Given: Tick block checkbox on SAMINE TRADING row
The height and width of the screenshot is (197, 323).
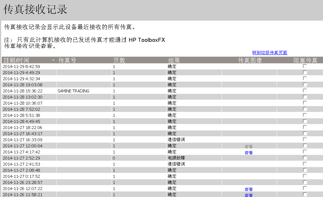Looking at the screenshot, I should click(305, 91).
